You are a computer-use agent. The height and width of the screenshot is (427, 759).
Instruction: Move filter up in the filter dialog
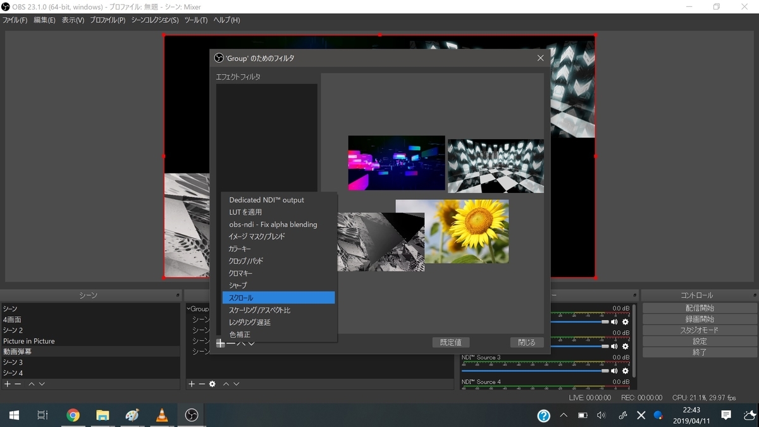coord(241,343)
